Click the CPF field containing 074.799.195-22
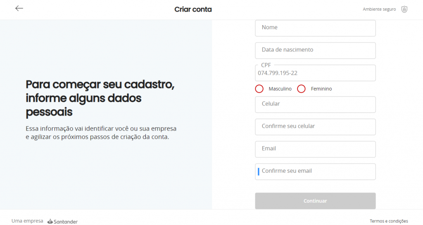The image size is (423, 225). click(315, 73)
